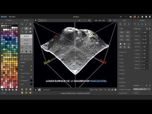The height and width of the screenshot is (114, 152).
Task: Run the shader with the play arrow
Action: (147, 85)
